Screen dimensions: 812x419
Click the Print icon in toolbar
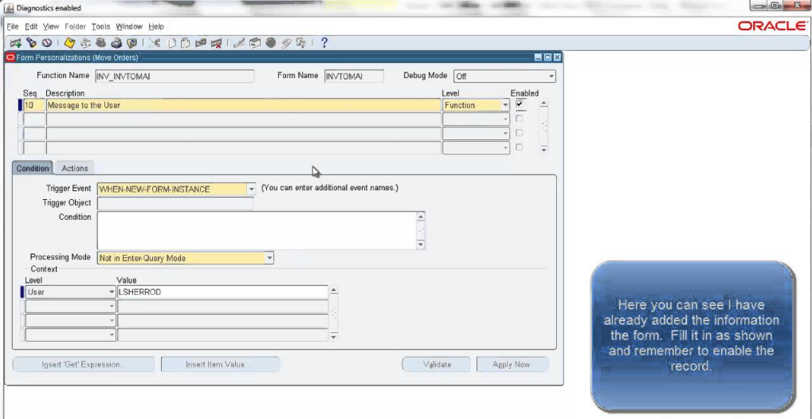point(116,43)
